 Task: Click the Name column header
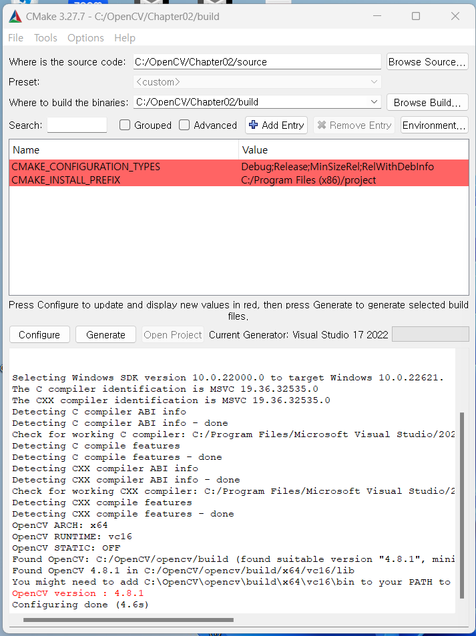pos(124,149)
